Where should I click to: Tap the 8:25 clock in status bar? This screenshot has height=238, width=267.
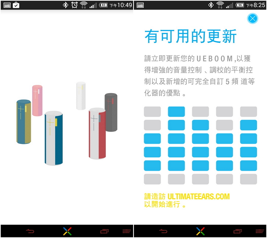click(x=259, y=5)
